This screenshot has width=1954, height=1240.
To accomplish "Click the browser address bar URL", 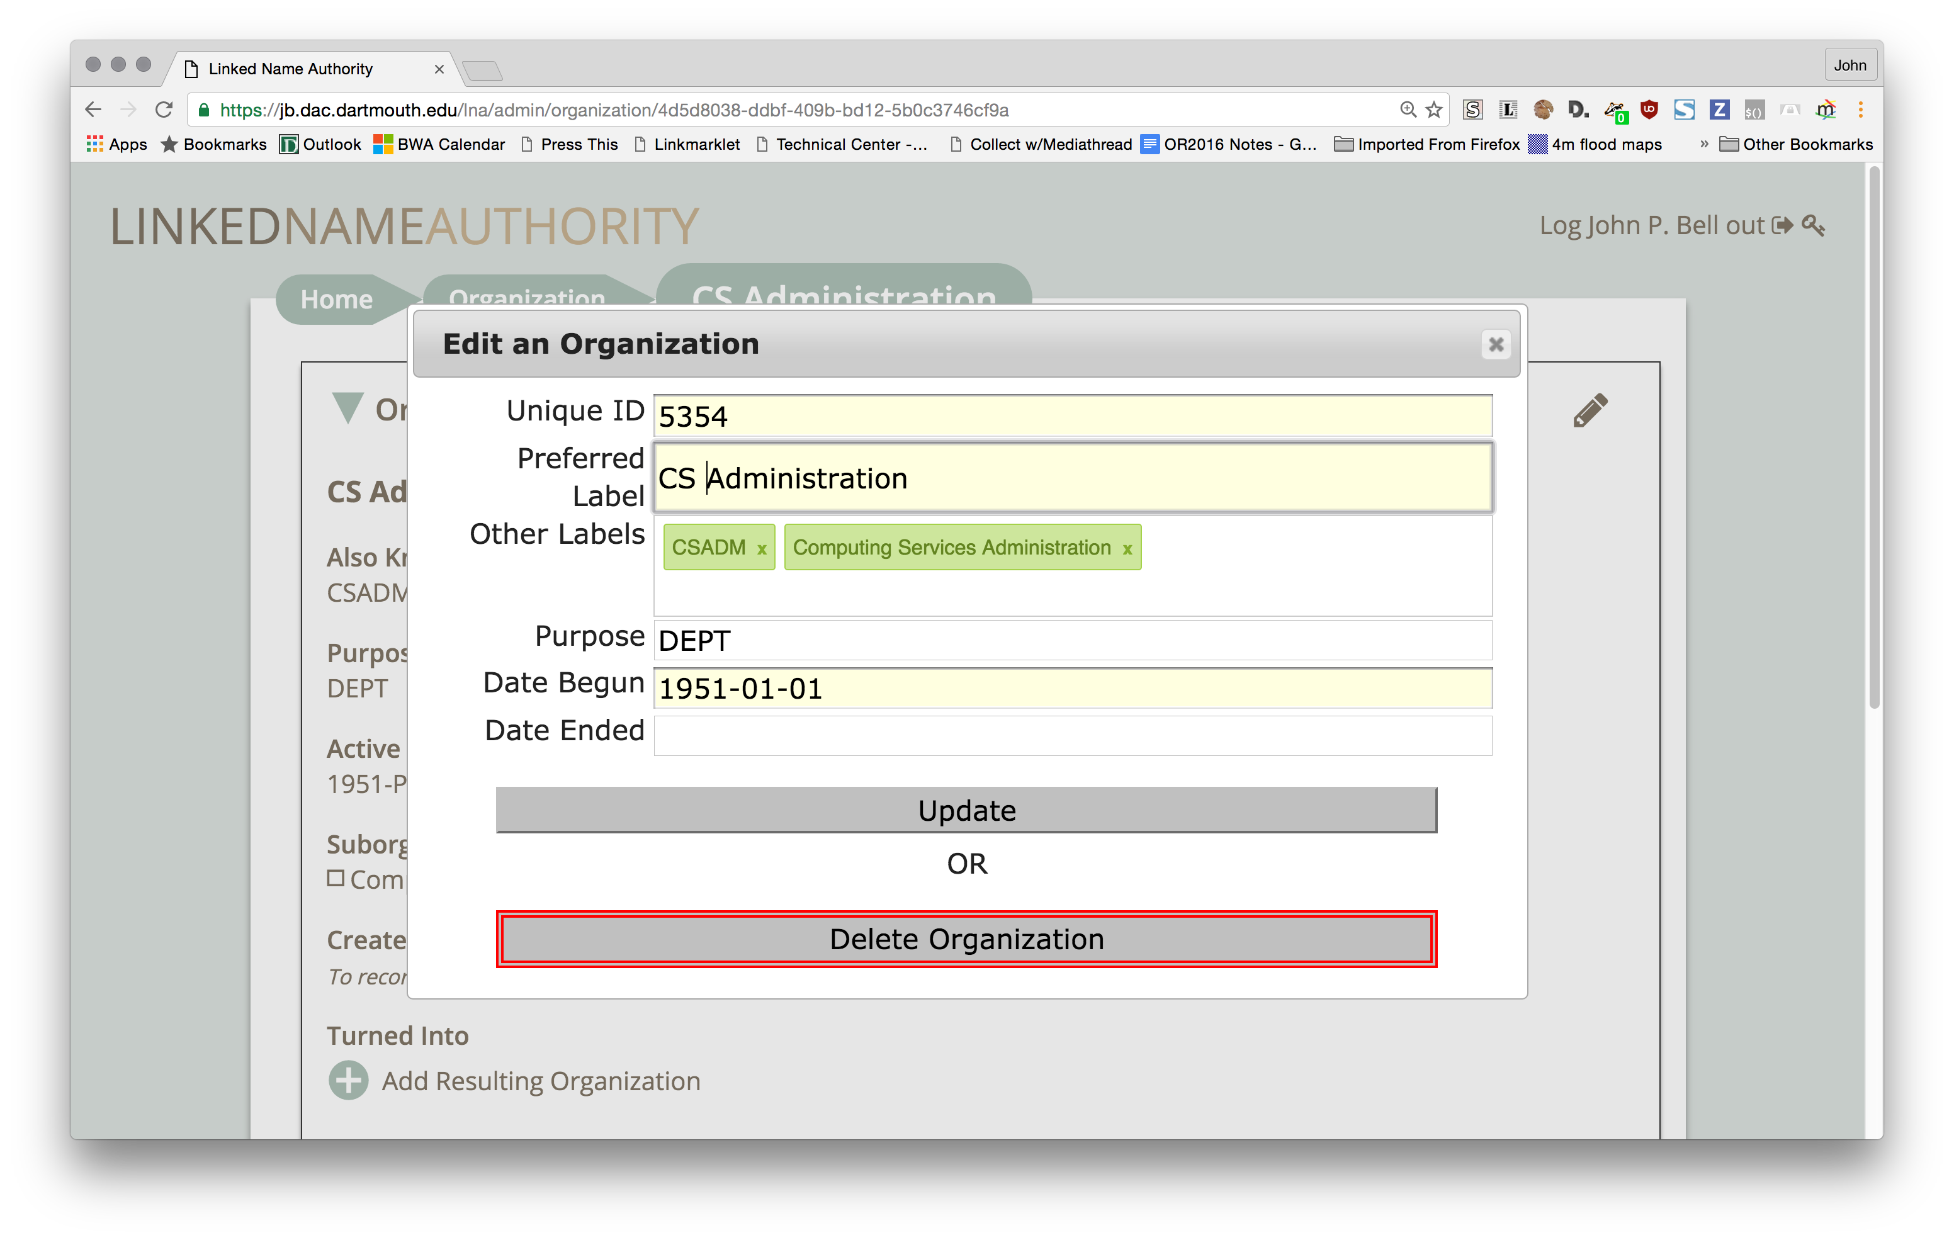I will pyautogui.click(x=614, y=110).
